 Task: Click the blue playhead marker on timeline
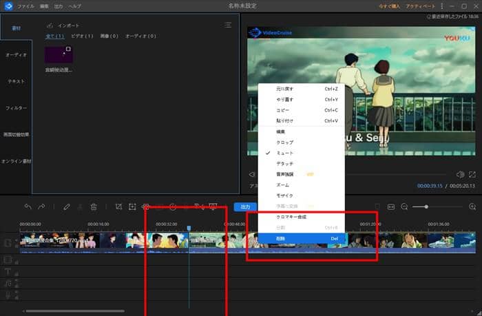coord(189,228)
